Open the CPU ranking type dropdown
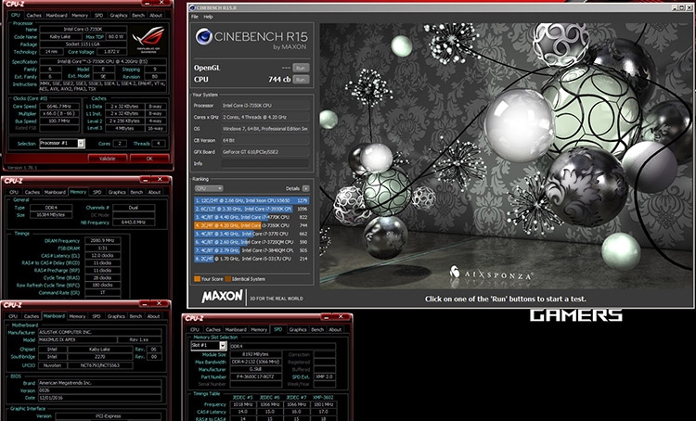The width and height of the screenshot is (696, 421). [x=209, y=188]
